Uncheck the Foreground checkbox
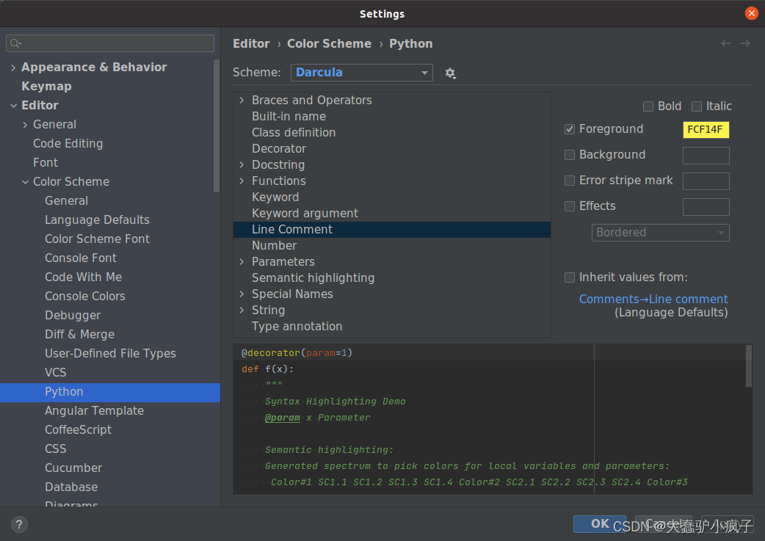This screenshot has height=541, width=765. tap(570, 128)
